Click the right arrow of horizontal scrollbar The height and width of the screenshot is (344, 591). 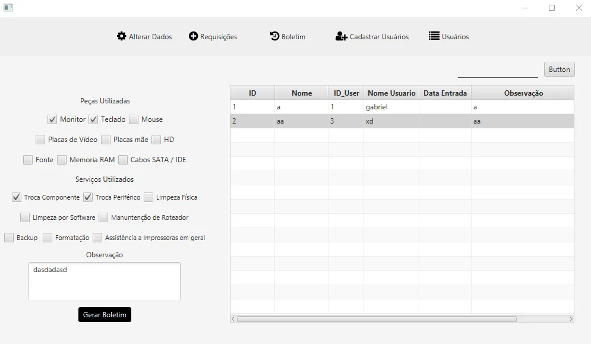point(571,319)
